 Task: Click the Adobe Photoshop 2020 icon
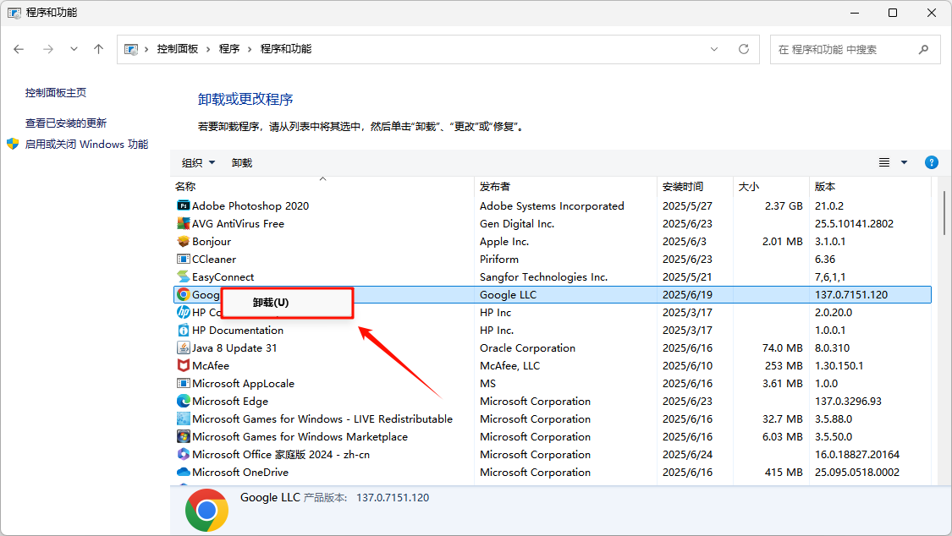pyautogui.click(x=184, y=205)
